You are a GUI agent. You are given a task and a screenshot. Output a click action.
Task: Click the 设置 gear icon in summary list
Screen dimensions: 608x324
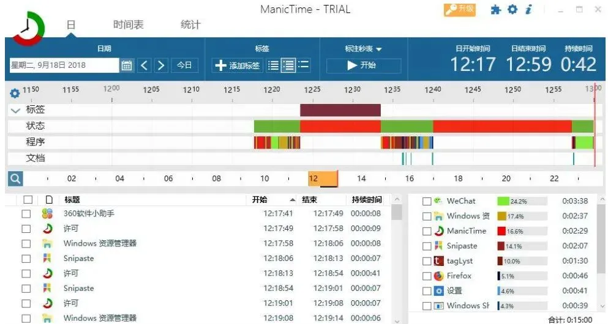point(438,291)
